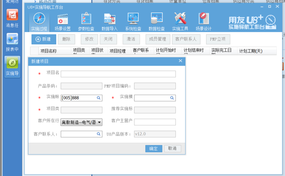Click the 客户联系 column header
The height and width of the screenshot is (176, 285).
(x=142, y=51)
